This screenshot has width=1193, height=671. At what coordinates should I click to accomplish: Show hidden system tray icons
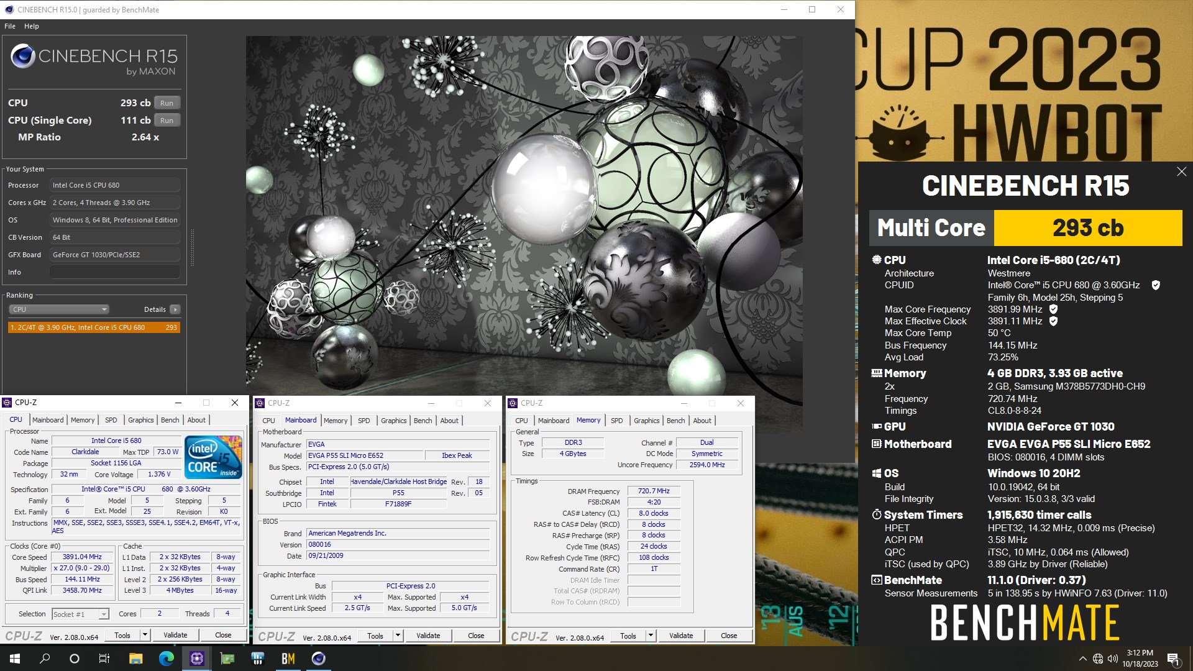1082,659
